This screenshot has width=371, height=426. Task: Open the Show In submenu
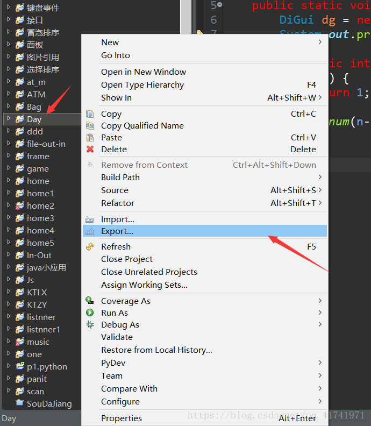[x=205, y=97]
